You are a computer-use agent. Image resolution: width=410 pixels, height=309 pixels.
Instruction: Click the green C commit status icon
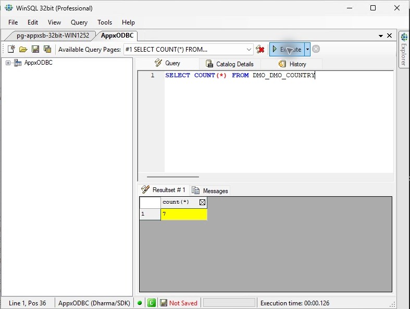(x=152, y=303)
